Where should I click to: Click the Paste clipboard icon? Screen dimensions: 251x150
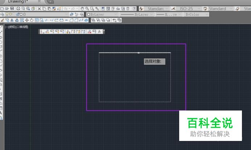(49, 9)
